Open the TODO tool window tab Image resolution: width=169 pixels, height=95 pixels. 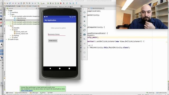point(50,93)
